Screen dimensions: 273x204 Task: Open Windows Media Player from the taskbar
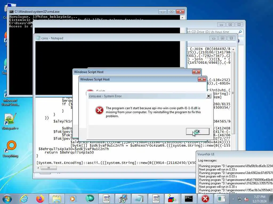73,199
